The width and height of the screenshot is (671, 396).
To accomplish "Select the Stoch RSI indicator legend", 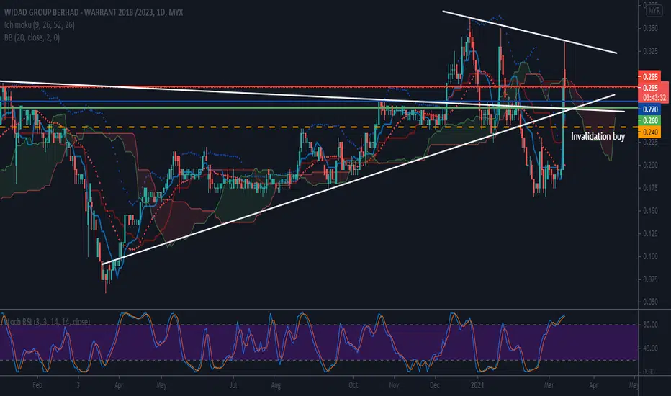I will (46, 322).
